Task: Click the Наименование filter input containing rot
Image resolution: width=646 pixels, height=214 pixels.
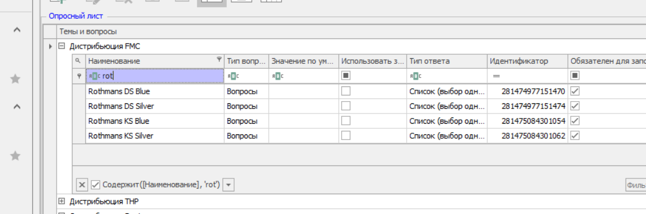Action: pos(155,76)
